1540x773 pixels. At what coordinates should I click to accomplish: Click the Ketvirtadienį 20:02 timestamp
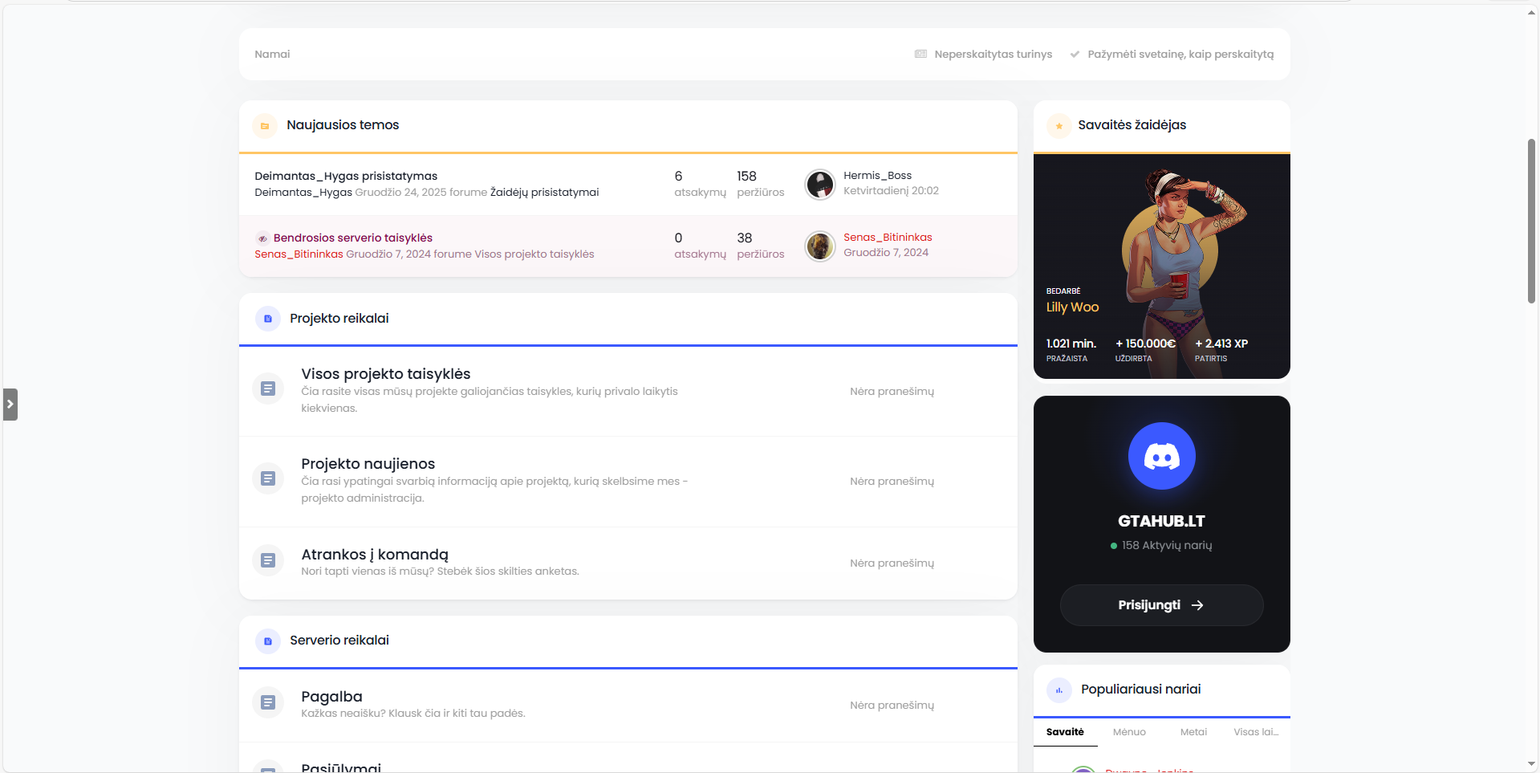(891, 191)
